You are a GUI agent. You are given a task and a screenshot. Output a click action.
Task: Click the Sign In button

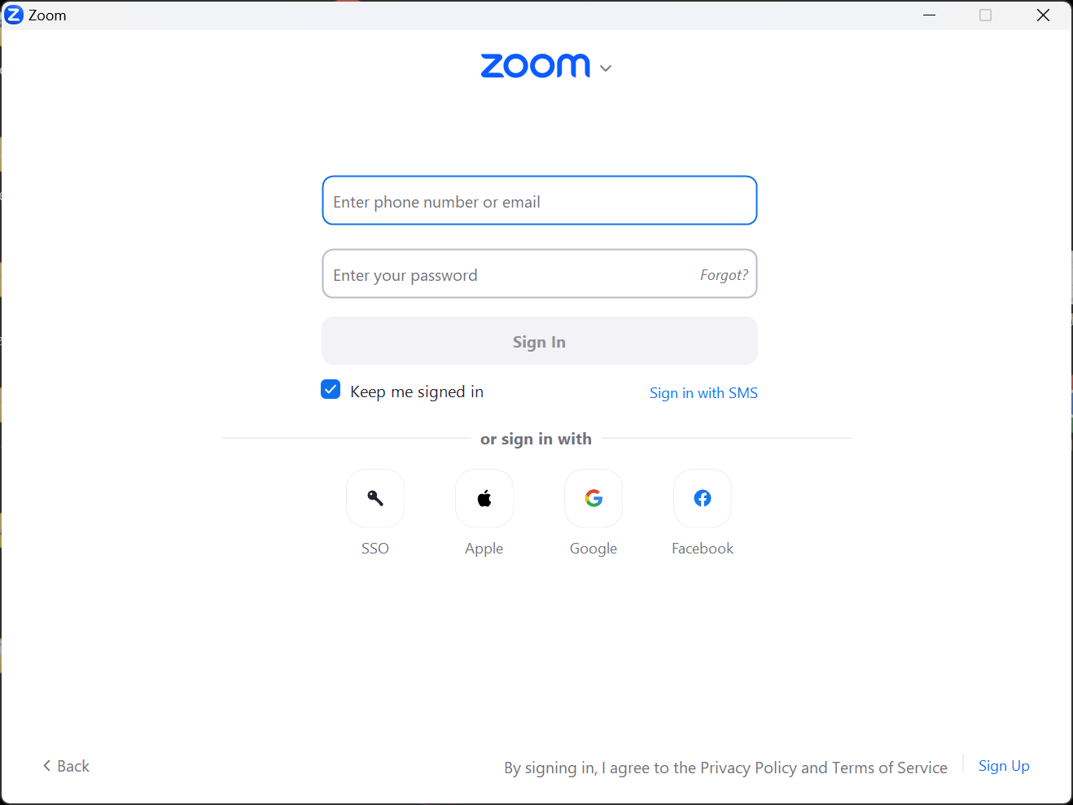(540, 341)
